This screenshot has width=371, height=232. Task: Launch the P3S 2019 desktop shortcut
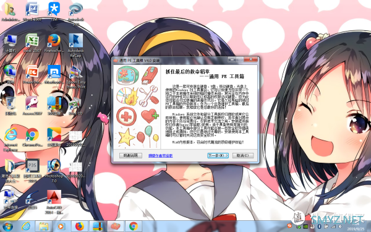32,171
